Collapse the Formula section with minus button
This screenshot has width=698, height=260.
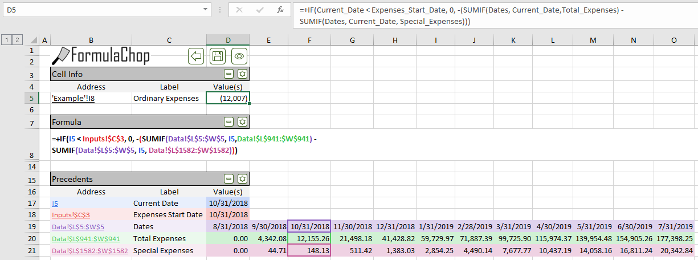(x=228, y=122)
